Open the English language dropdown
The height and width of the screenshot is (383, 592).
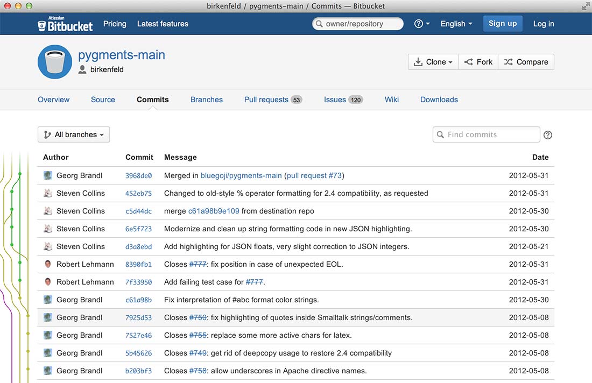pos(456,24)
